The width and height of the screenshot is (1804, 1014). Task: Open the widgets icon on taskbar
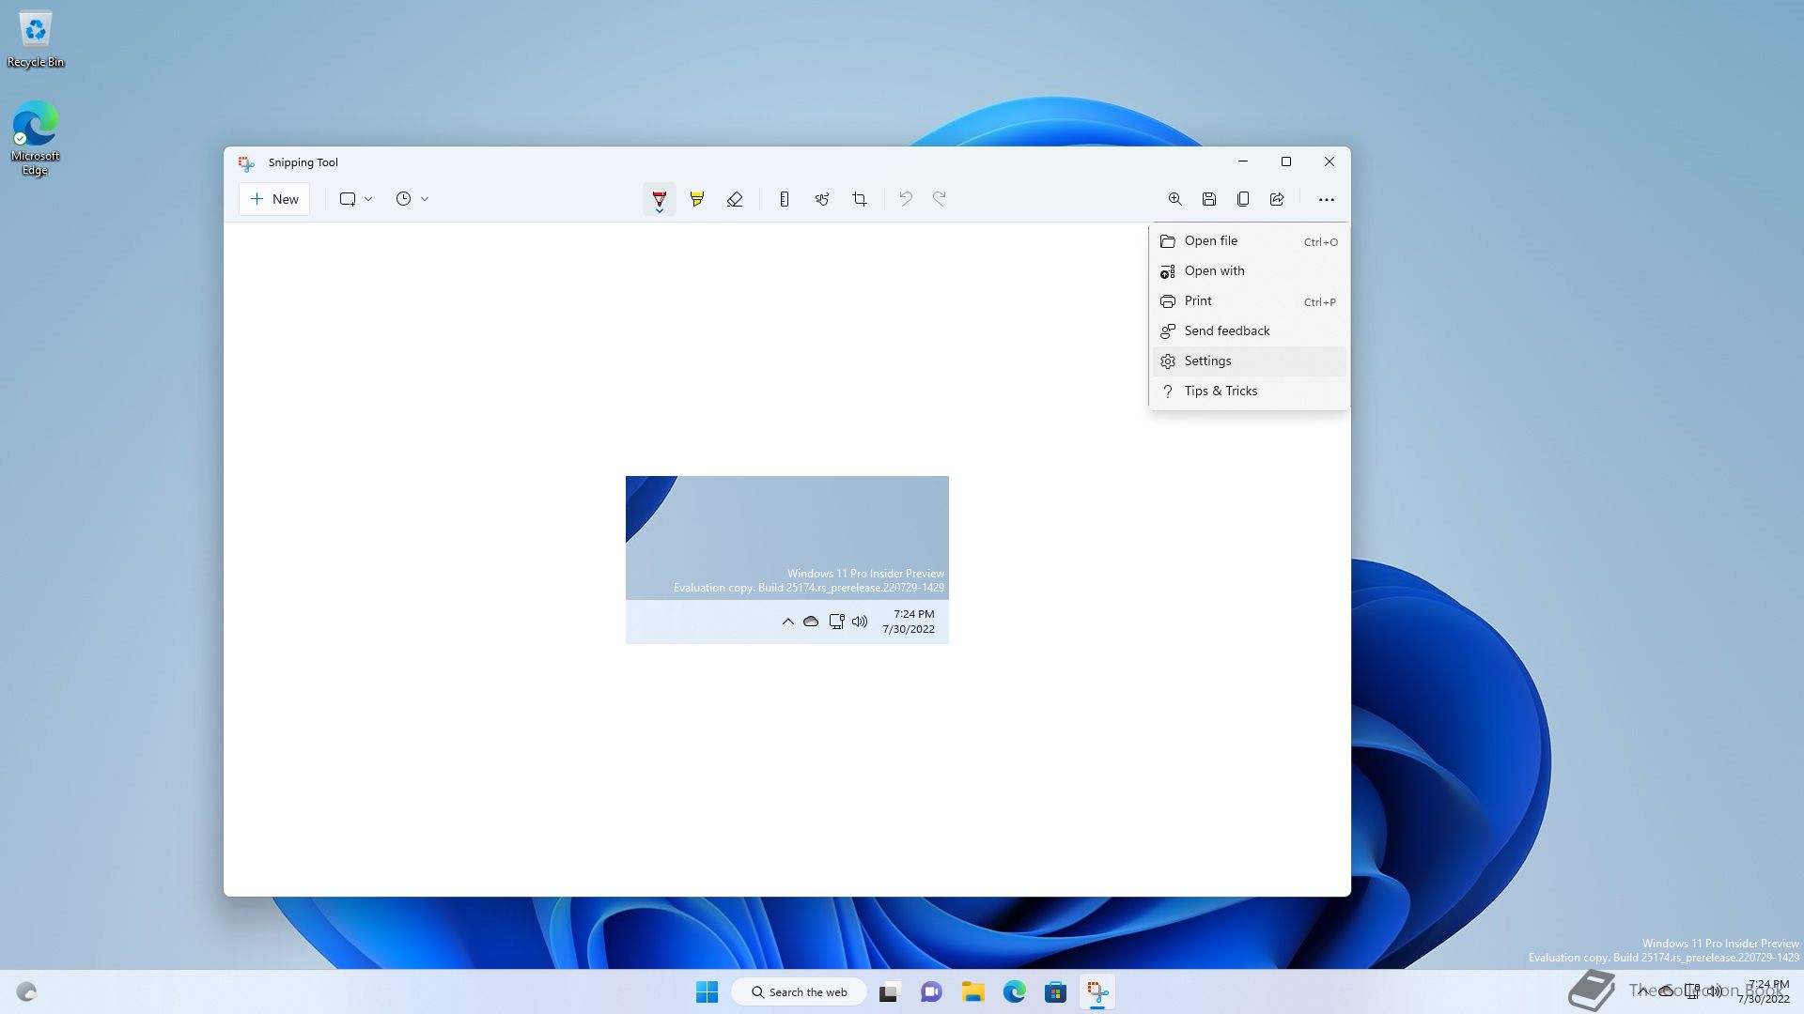click(26, 991)
